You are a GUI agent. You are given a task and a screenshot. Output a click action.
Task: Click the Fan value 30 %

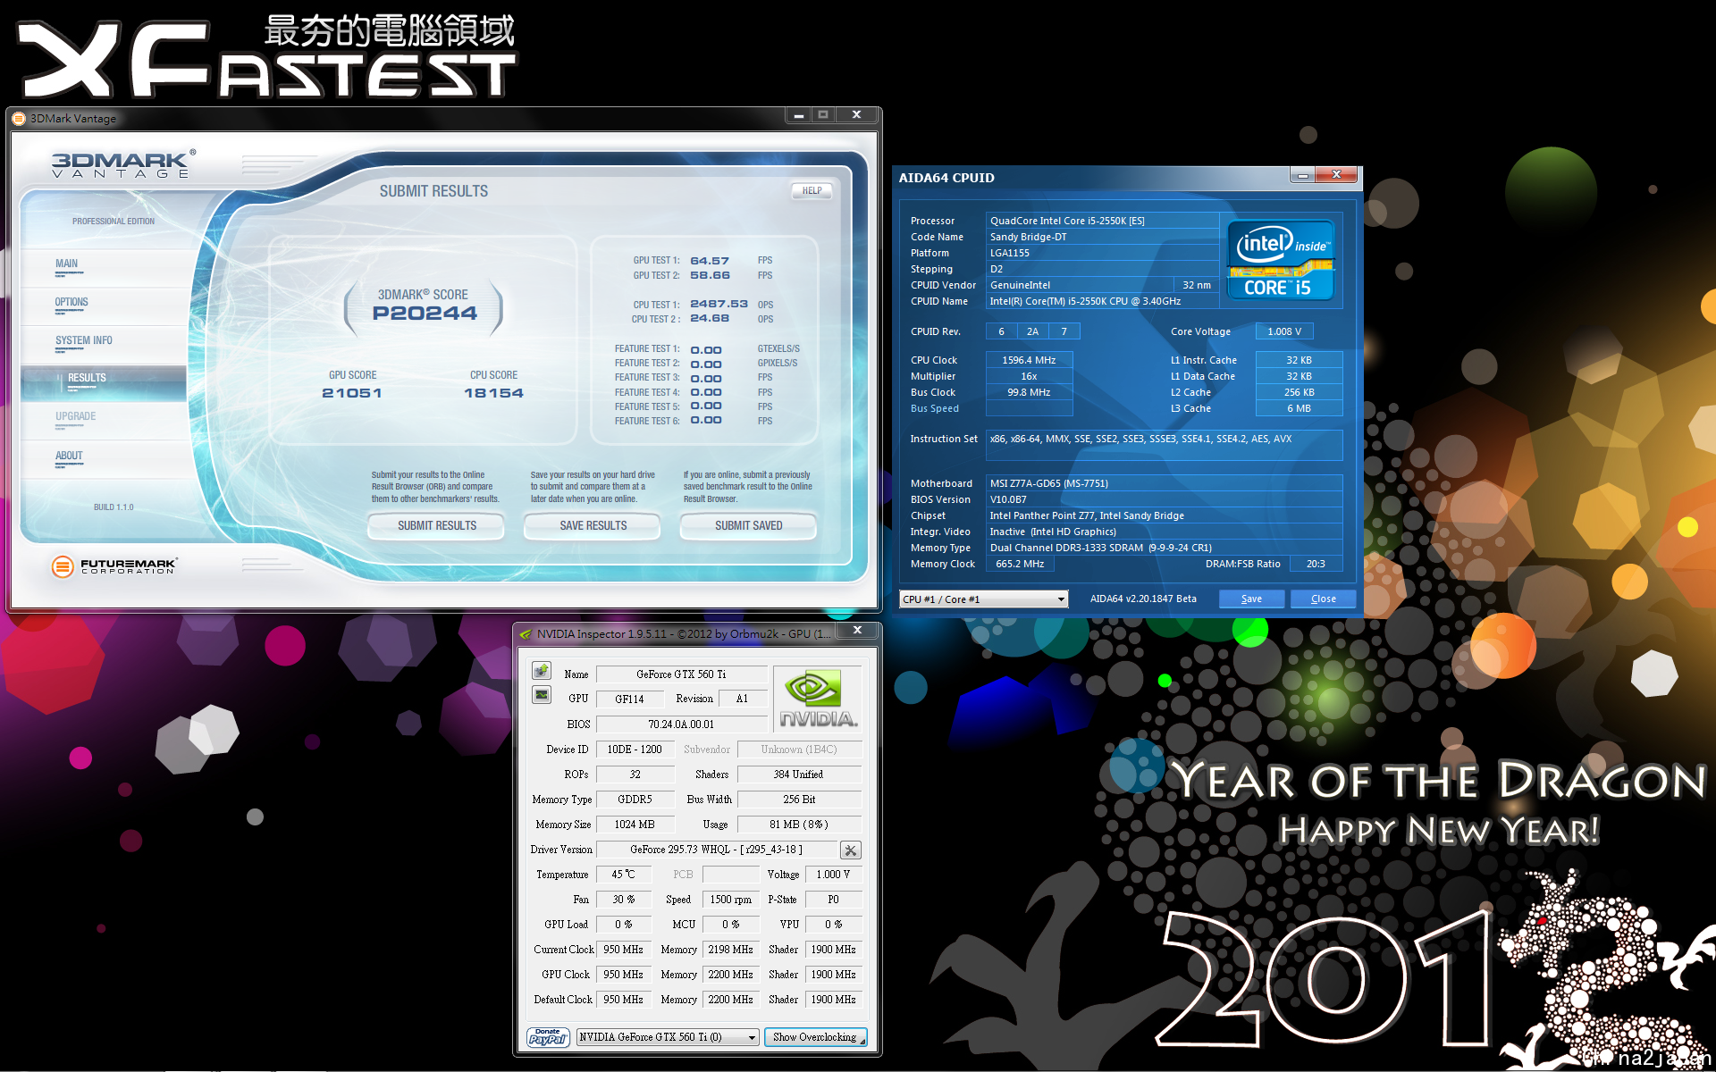[x=623, y=900]
